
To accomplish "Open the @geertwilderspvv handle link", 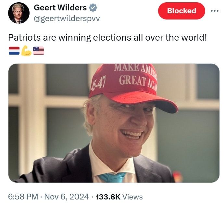I will pyautogui.click(x=67, y=19).
